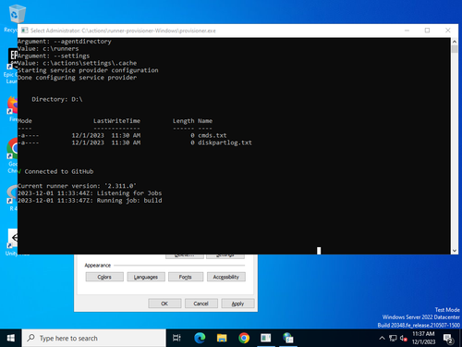Click the 'cmds.txt' file name in the listing
462x347 pixels.
pyautogui.click(x=213, y=135)
